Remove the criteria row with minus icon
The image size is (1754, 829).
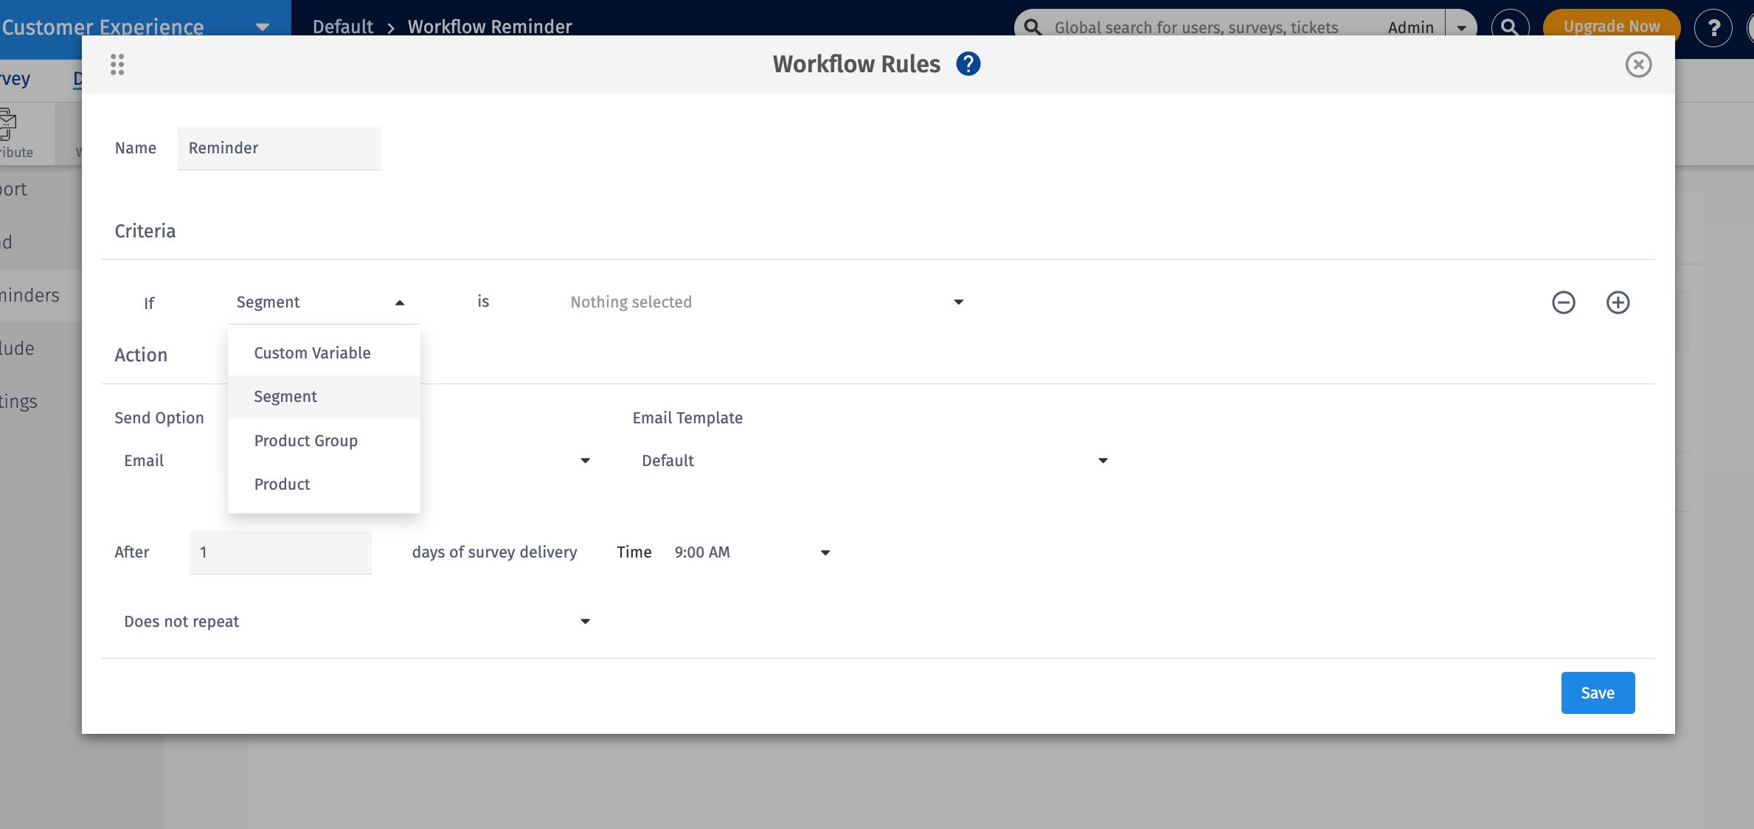point(1564,302)
